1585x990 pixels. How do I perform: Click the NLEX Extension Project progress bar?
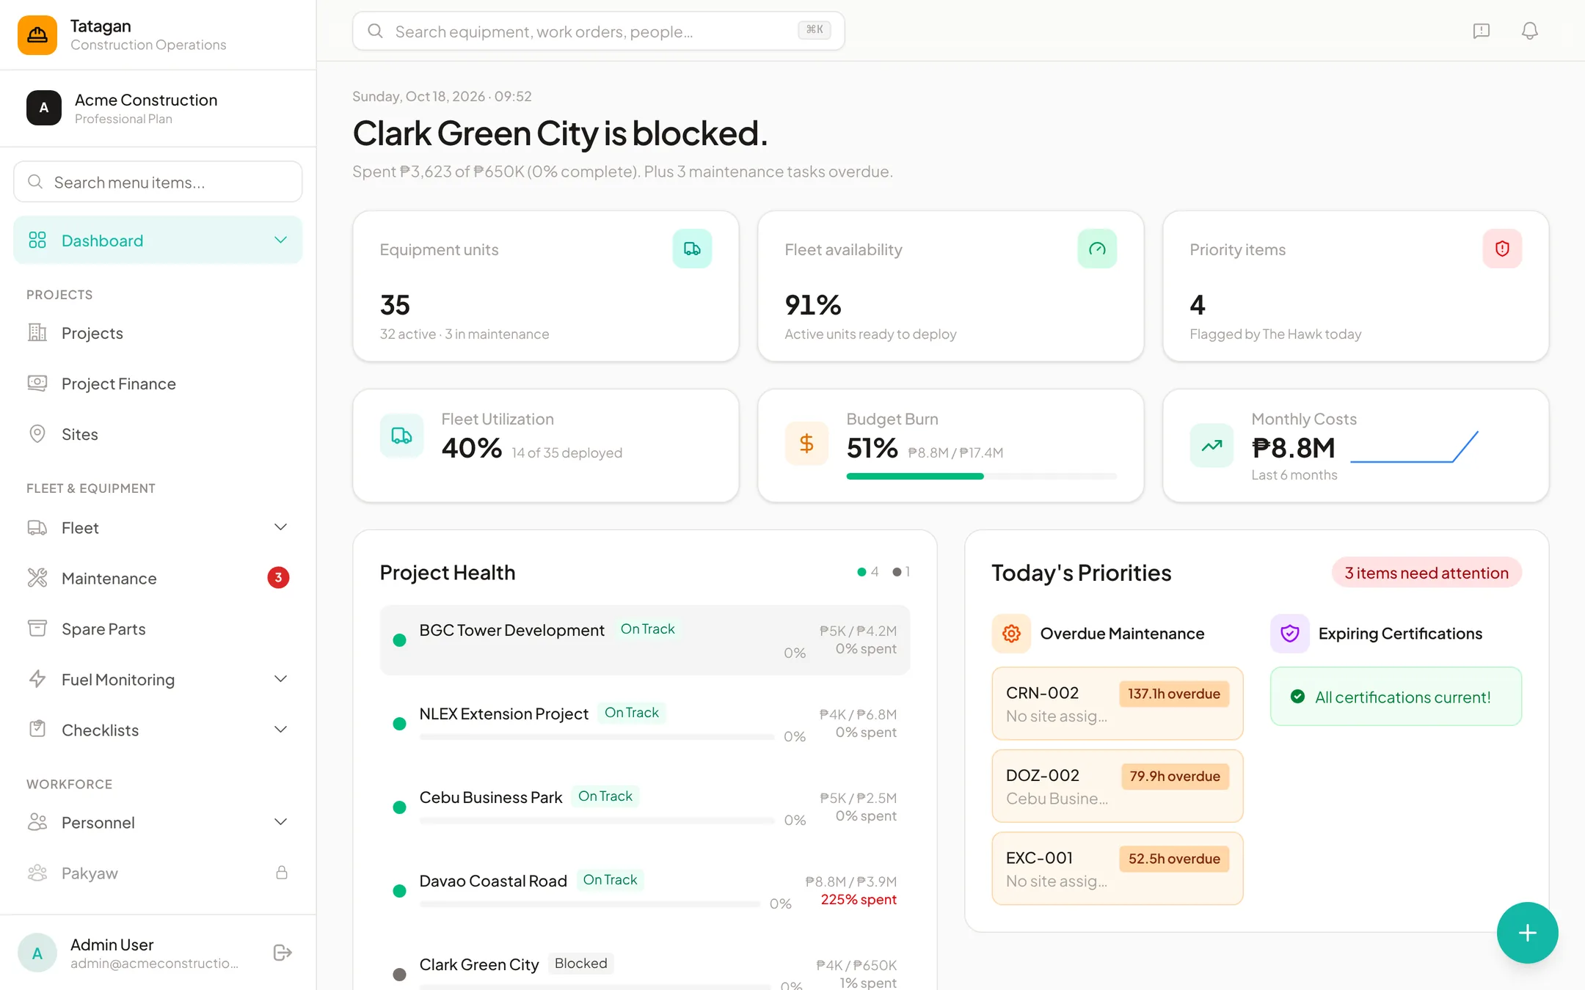click(597, 737)
